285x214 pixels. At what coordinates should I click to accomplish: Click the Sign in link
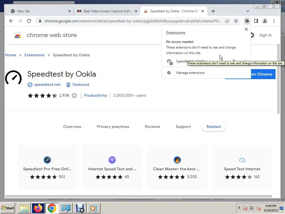pos(265,35)
